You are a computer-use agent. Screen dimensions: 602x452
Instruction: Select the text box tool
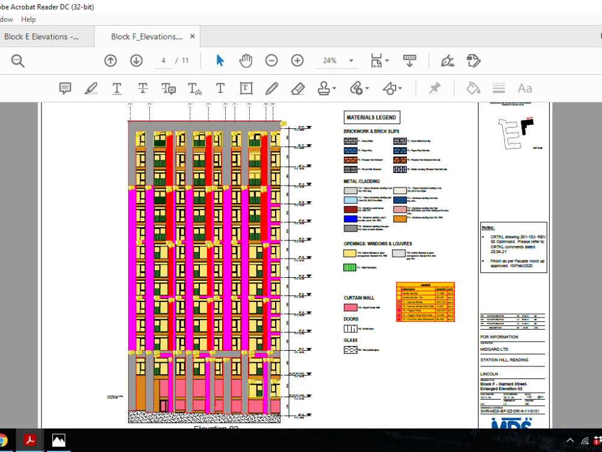[x=246, y=89]
